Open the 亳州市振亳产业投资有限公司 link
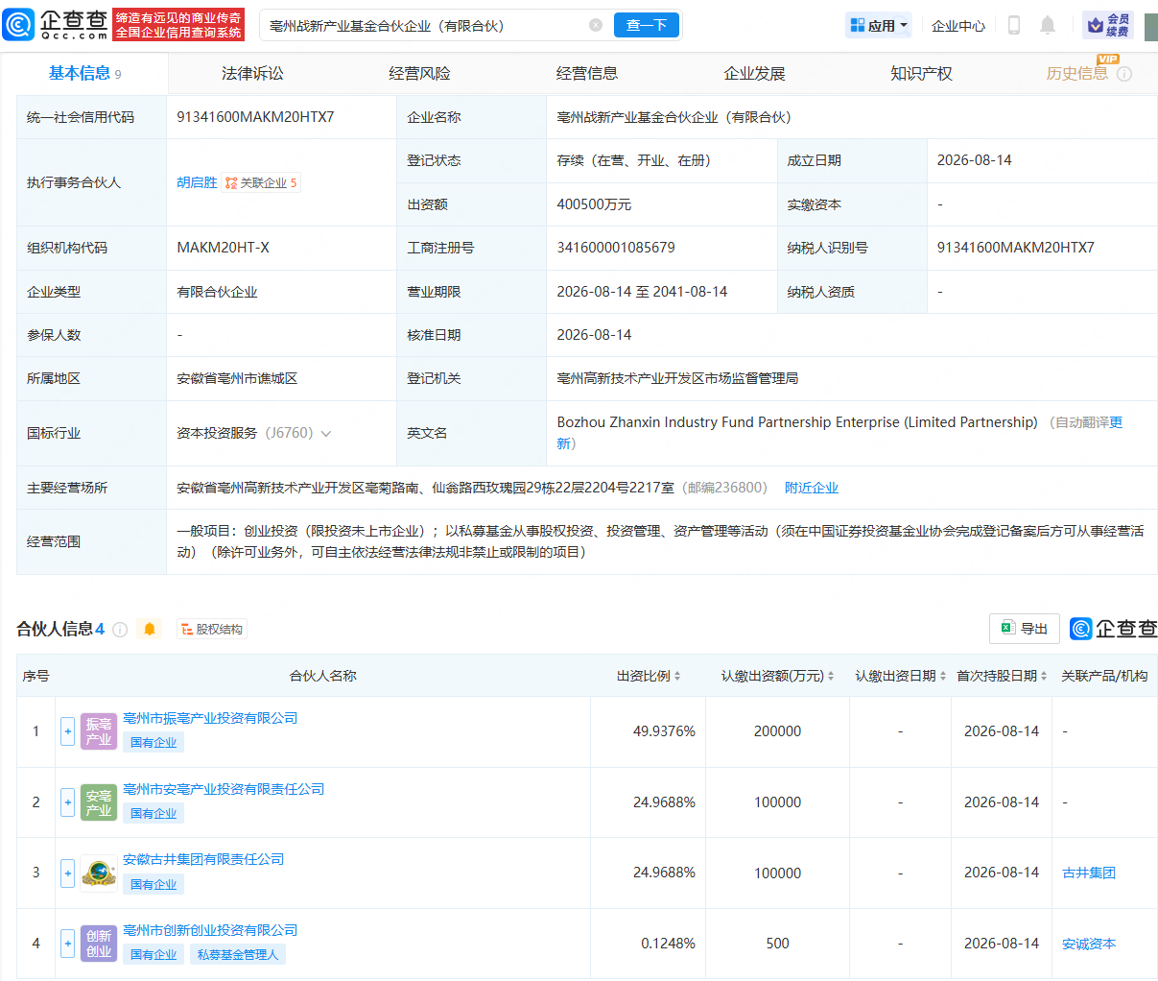The image size is (1158, 981). point(210,718)
